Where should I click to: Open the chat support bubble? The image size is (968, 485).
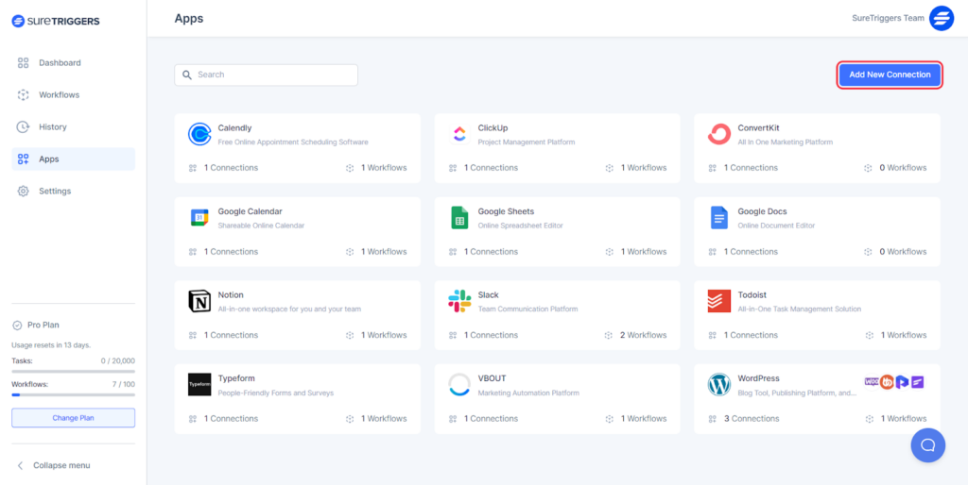click(x=927, y=445)
